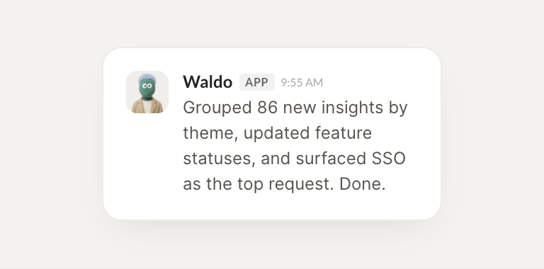Open the Waldo sender name

click(208, 82)
